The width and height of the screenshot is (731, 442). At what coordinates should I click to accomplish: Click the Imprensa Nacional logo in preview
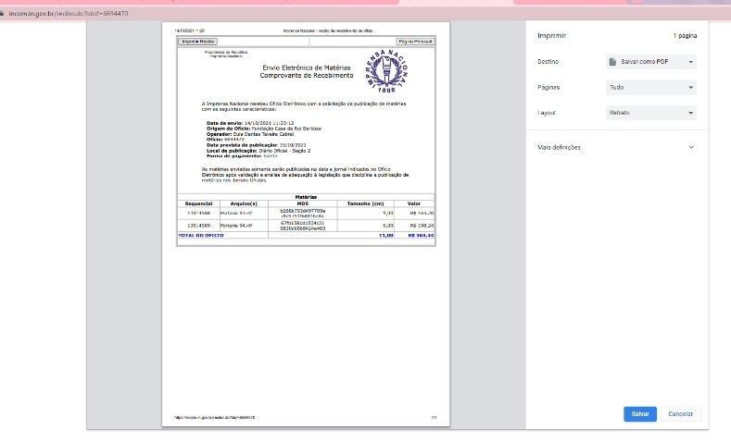386,70
